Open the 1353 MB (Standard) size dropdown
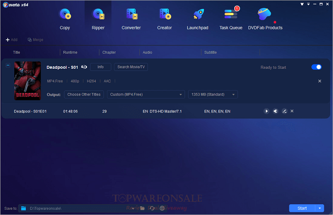 pos(213,94)
